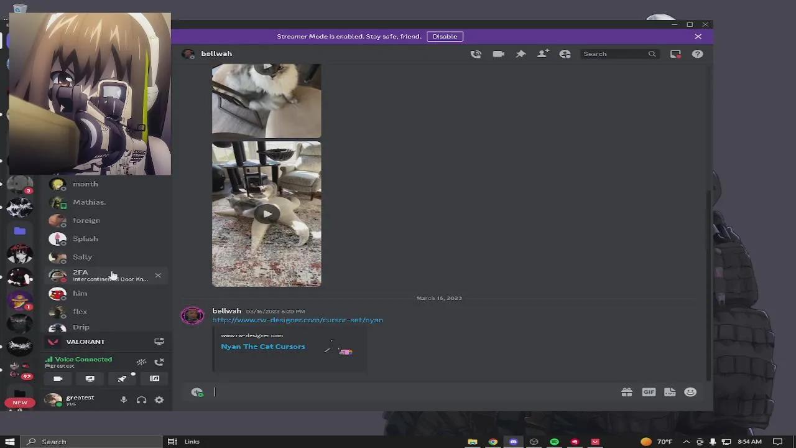The image size is (796, 448).
Task: Toggle noise suppression in voice panel
Action: 141,362
